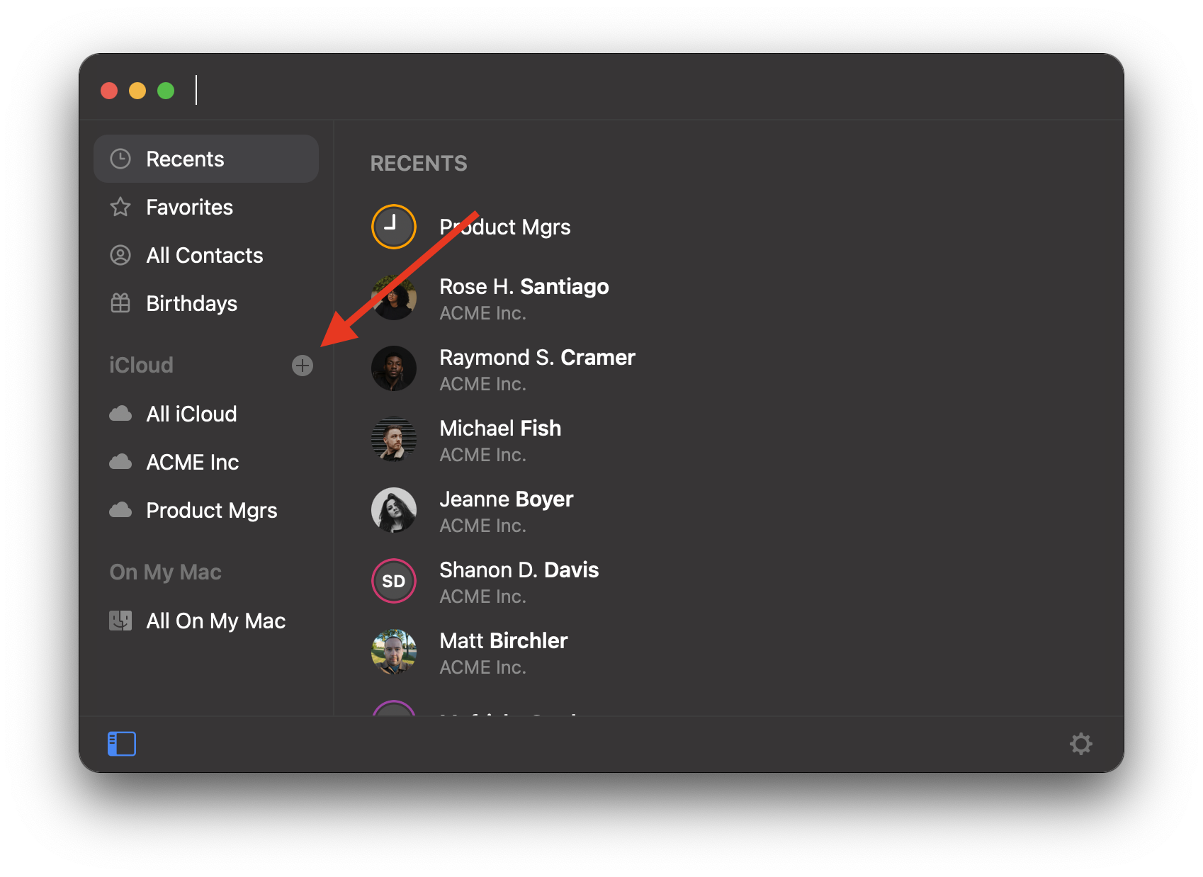Click Jeanne Boyer's profile photo
This screenshot has width=1203, height=877.
pyautogui.click(x=394, y=510)
